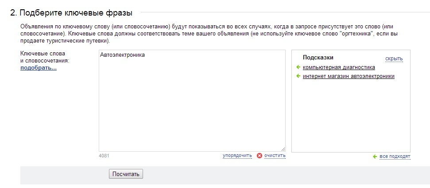The image size is (430, 188).
Task: Click the word Автоэлектроника in the text area
Action: click(x=122, y=55)
